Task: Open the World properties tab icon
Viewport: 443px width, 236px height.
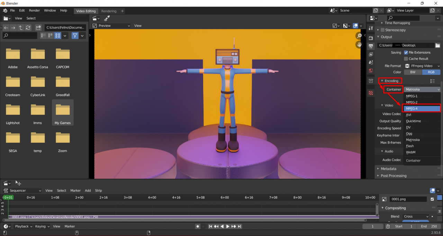Action: tap(371, 71)
